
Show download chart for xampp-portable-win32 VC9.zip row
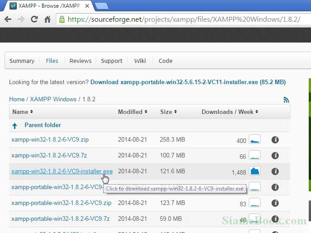coord(255,203)
